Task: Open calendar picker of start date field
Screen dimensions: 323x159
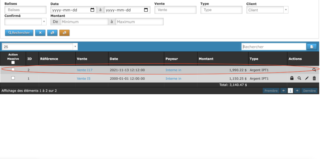Action: coord(92,10)
